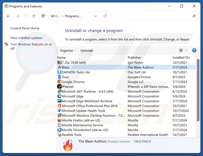Click Parallels International GmbH publisher cell
Image resolution: width=203 pixels, height=156 pixels.
[148, 135]
